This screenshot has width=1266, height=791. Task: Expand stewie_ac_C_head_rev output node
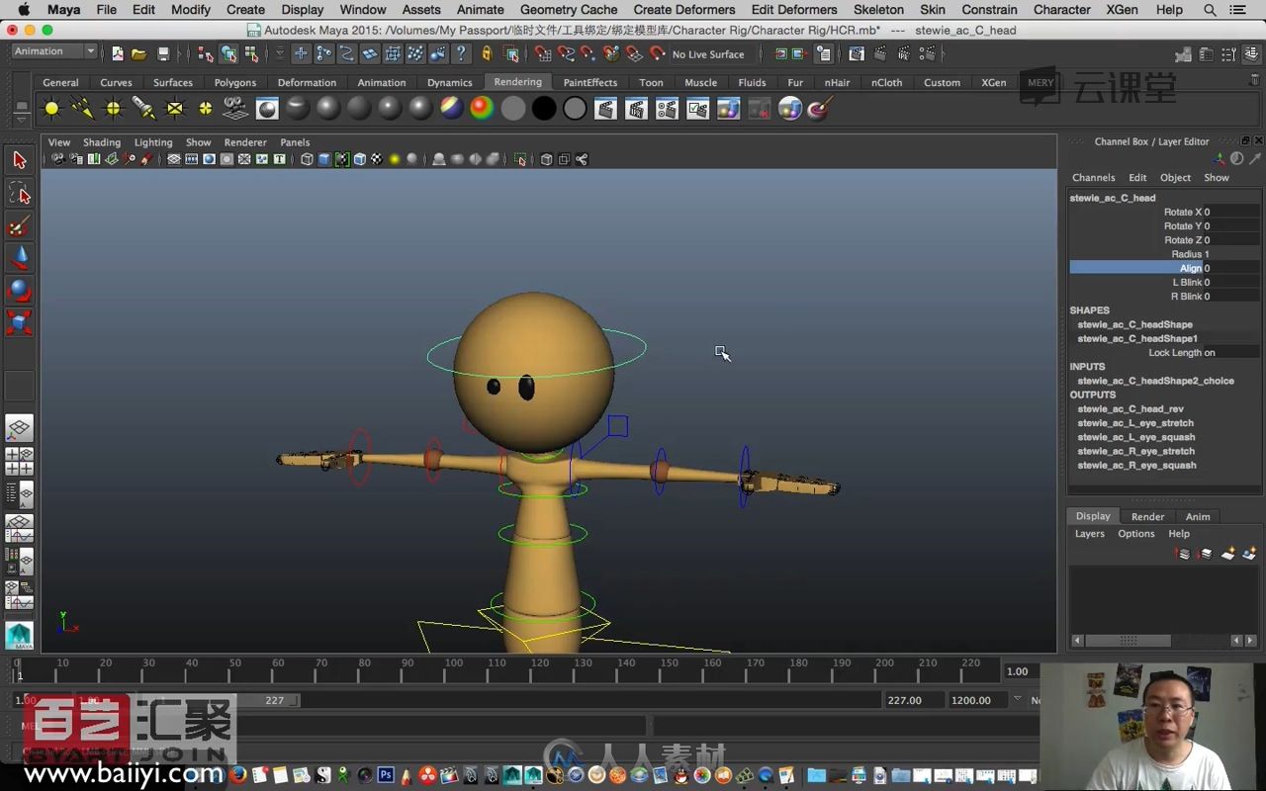tap(1130, 408)
